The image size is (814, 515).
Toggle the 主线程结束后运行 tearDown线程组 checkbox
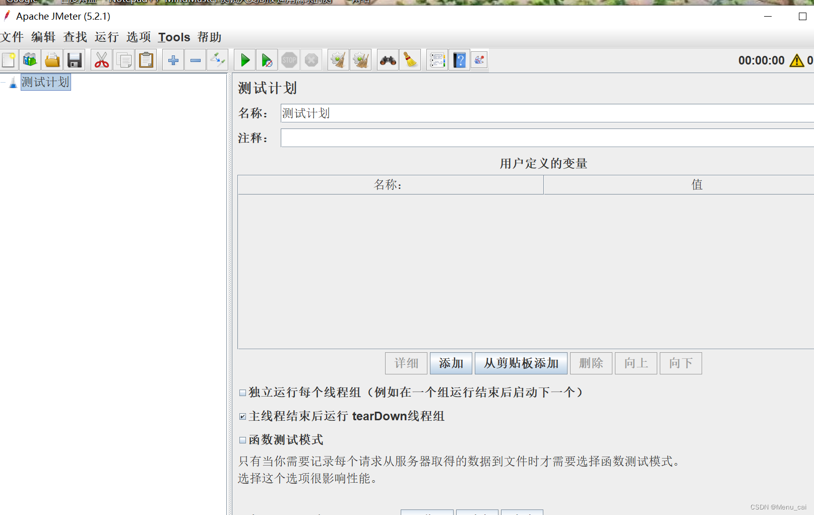[x=242, y=416]
